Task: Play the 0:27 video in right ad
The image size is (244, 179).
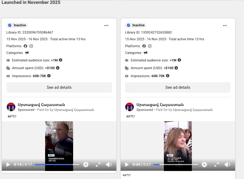Action: click(x=127, y=165)
